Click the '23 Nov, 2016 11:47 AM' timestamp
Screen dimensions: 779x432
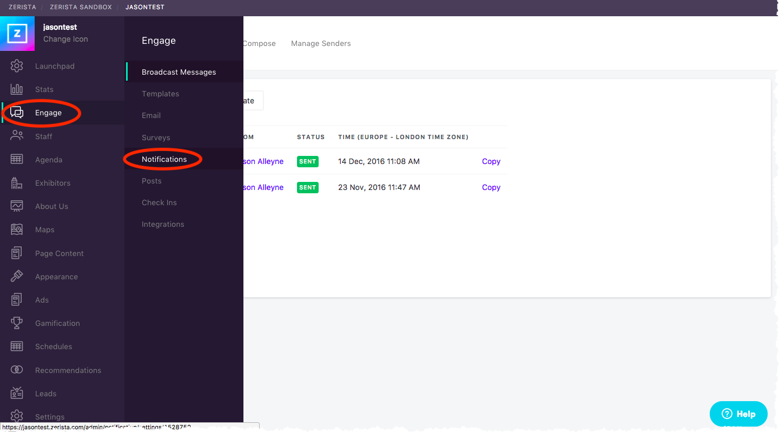pyautogui.click(x=379, y=187)
